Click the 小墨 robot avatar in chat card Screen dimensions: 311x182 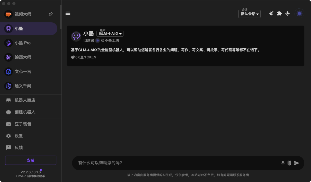(76, 36)
